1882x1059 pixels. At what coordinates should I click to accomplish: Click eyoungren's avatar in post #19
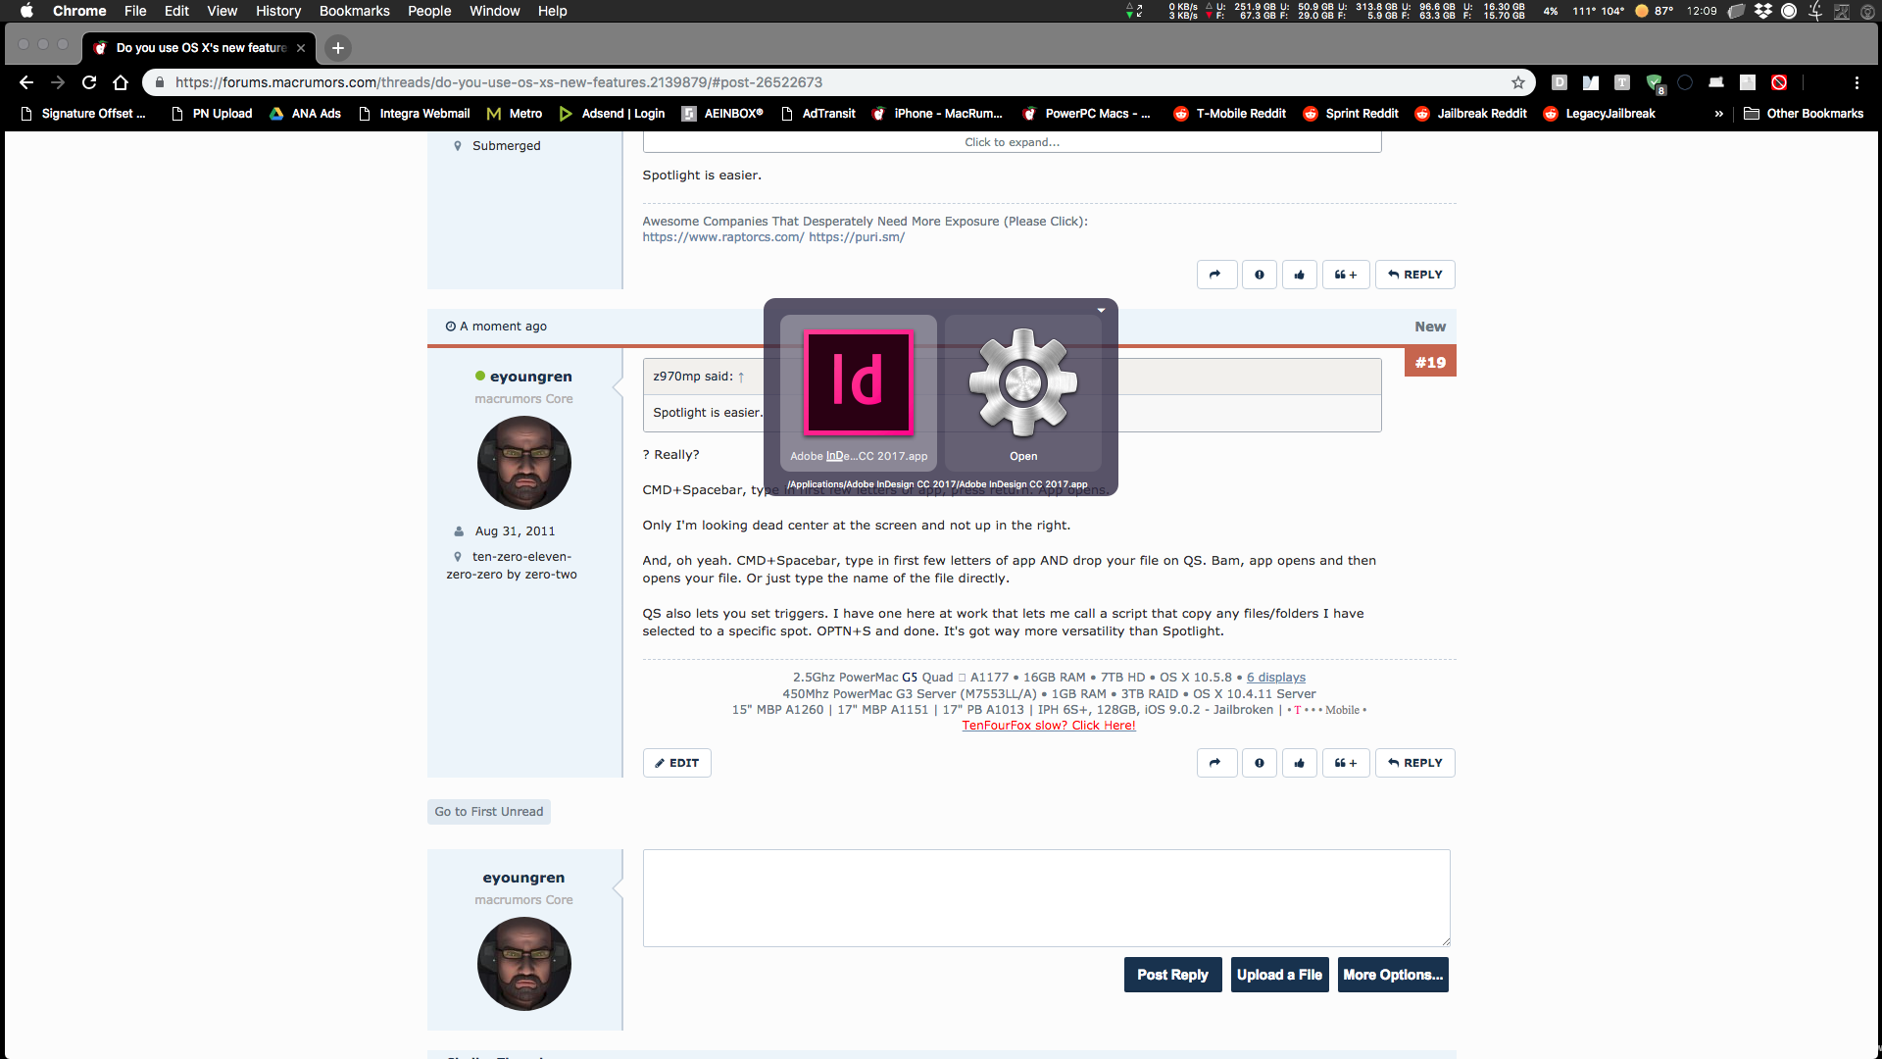click(524, 463)
